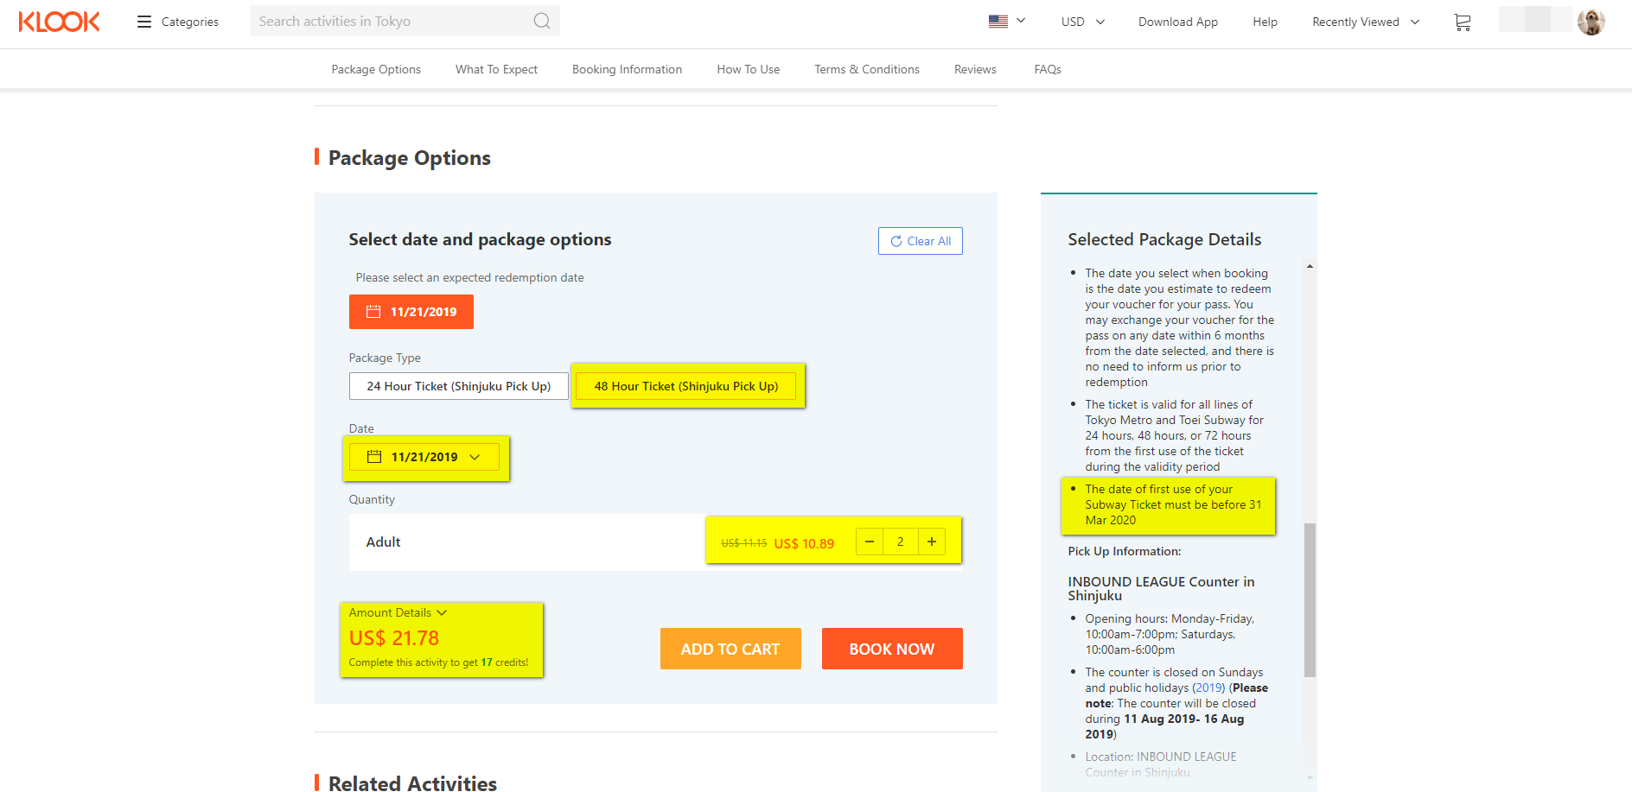Screen dimensions: 1632x792
Task: Decrease adult quantity with minus button
Action: click(870, 542)
